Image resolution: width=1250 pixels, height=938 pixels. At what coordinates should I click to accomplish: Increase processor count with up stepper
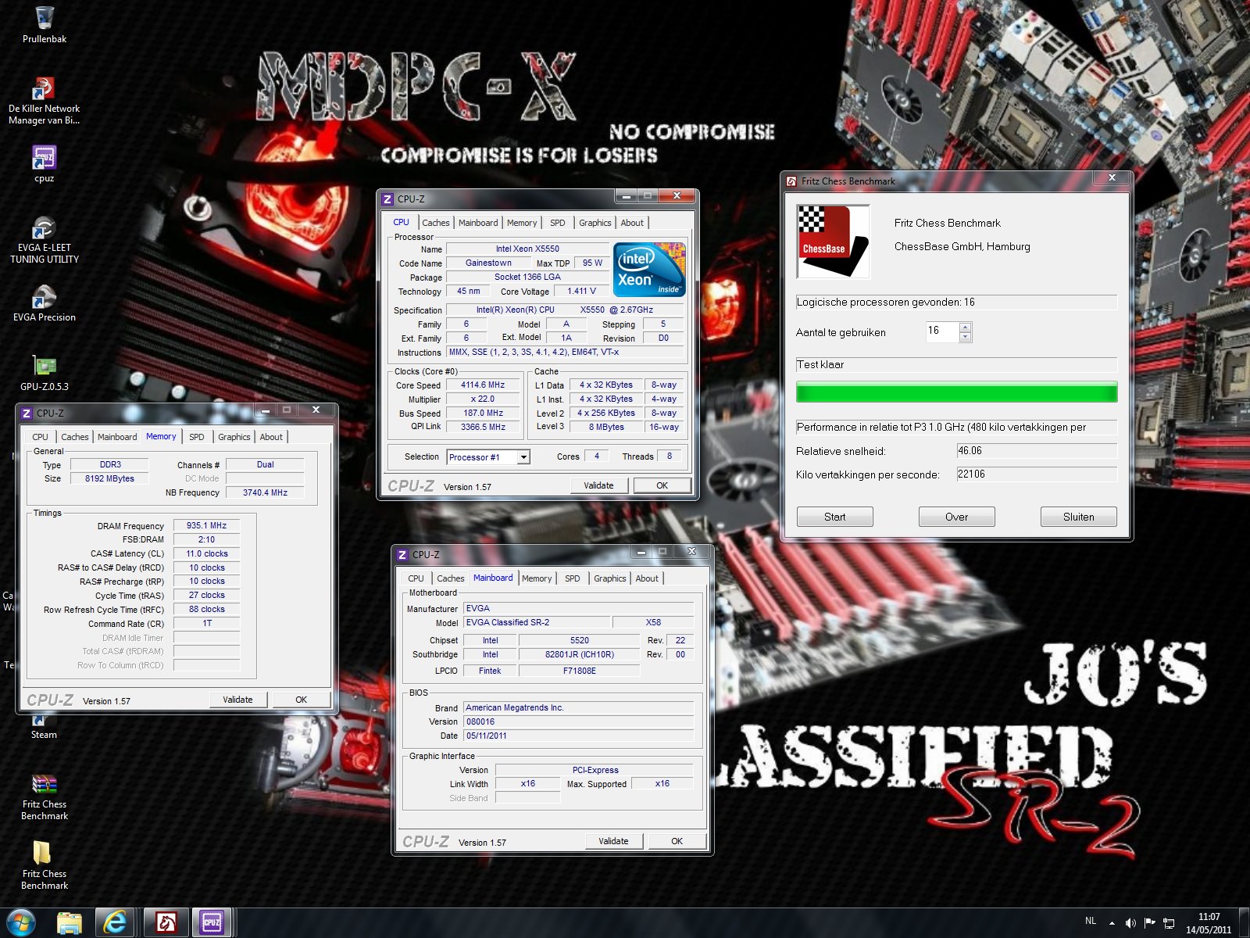pos(966,328)
